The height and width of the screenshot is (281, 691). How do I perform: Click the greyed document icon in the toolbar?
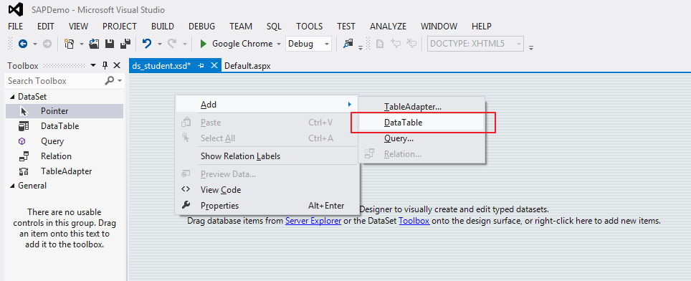[x=379, y=44]
